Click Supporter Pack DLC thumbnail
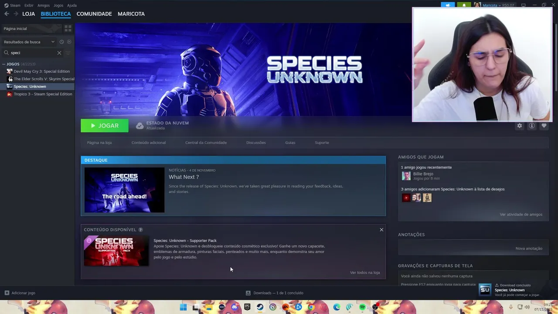558x314 pixels. [116, 251]
